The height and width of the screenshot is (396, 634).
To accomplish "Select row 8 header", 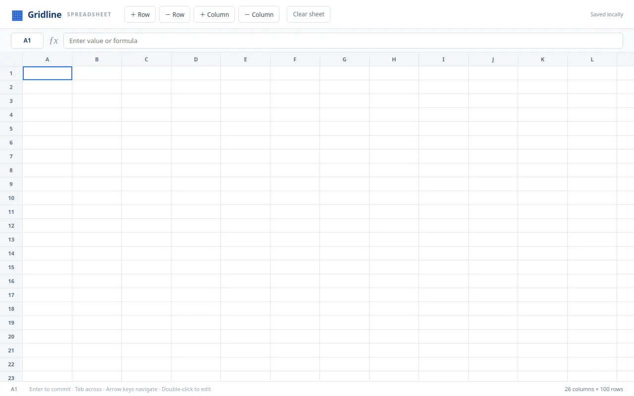I will coord(11,170).
